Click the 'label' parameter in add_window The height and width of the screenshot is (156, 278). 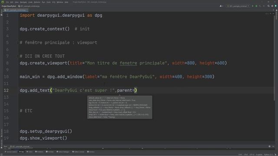point(91,77)
